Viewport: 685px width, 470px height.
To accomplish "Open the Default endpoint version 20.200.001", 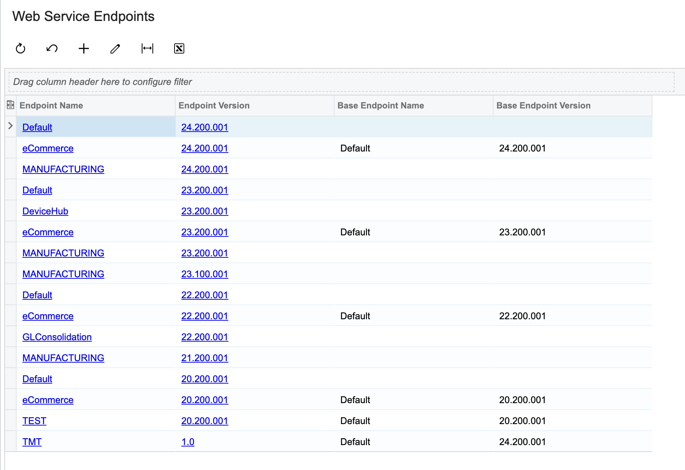I will [x=37, y=379].
